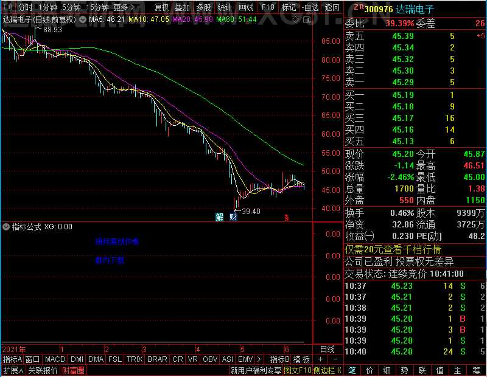Click the panel layout icon at top-left

[8, 7]
